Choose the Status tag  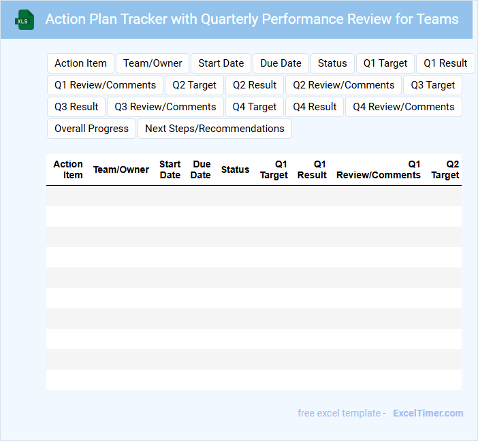coord(332,63)
